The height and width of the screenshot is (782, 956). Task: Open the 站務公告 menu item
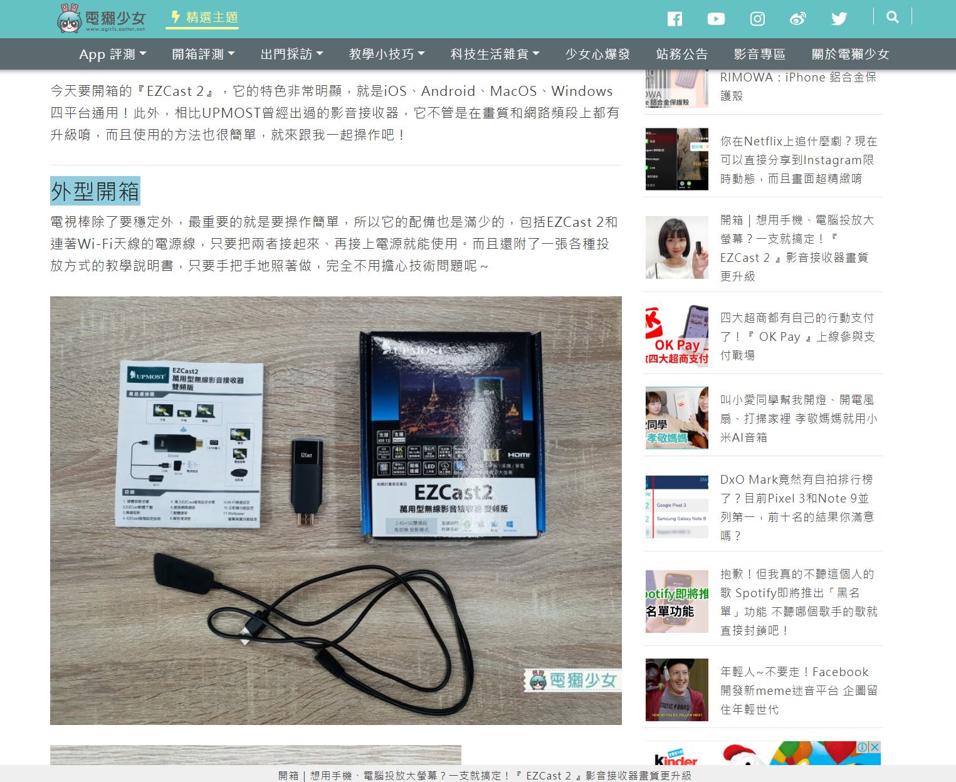click(x=682, y=55)
